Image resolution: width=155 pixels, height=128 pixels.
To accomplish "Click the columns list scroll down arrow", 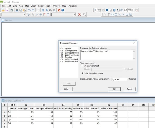I will pos(134,59).
